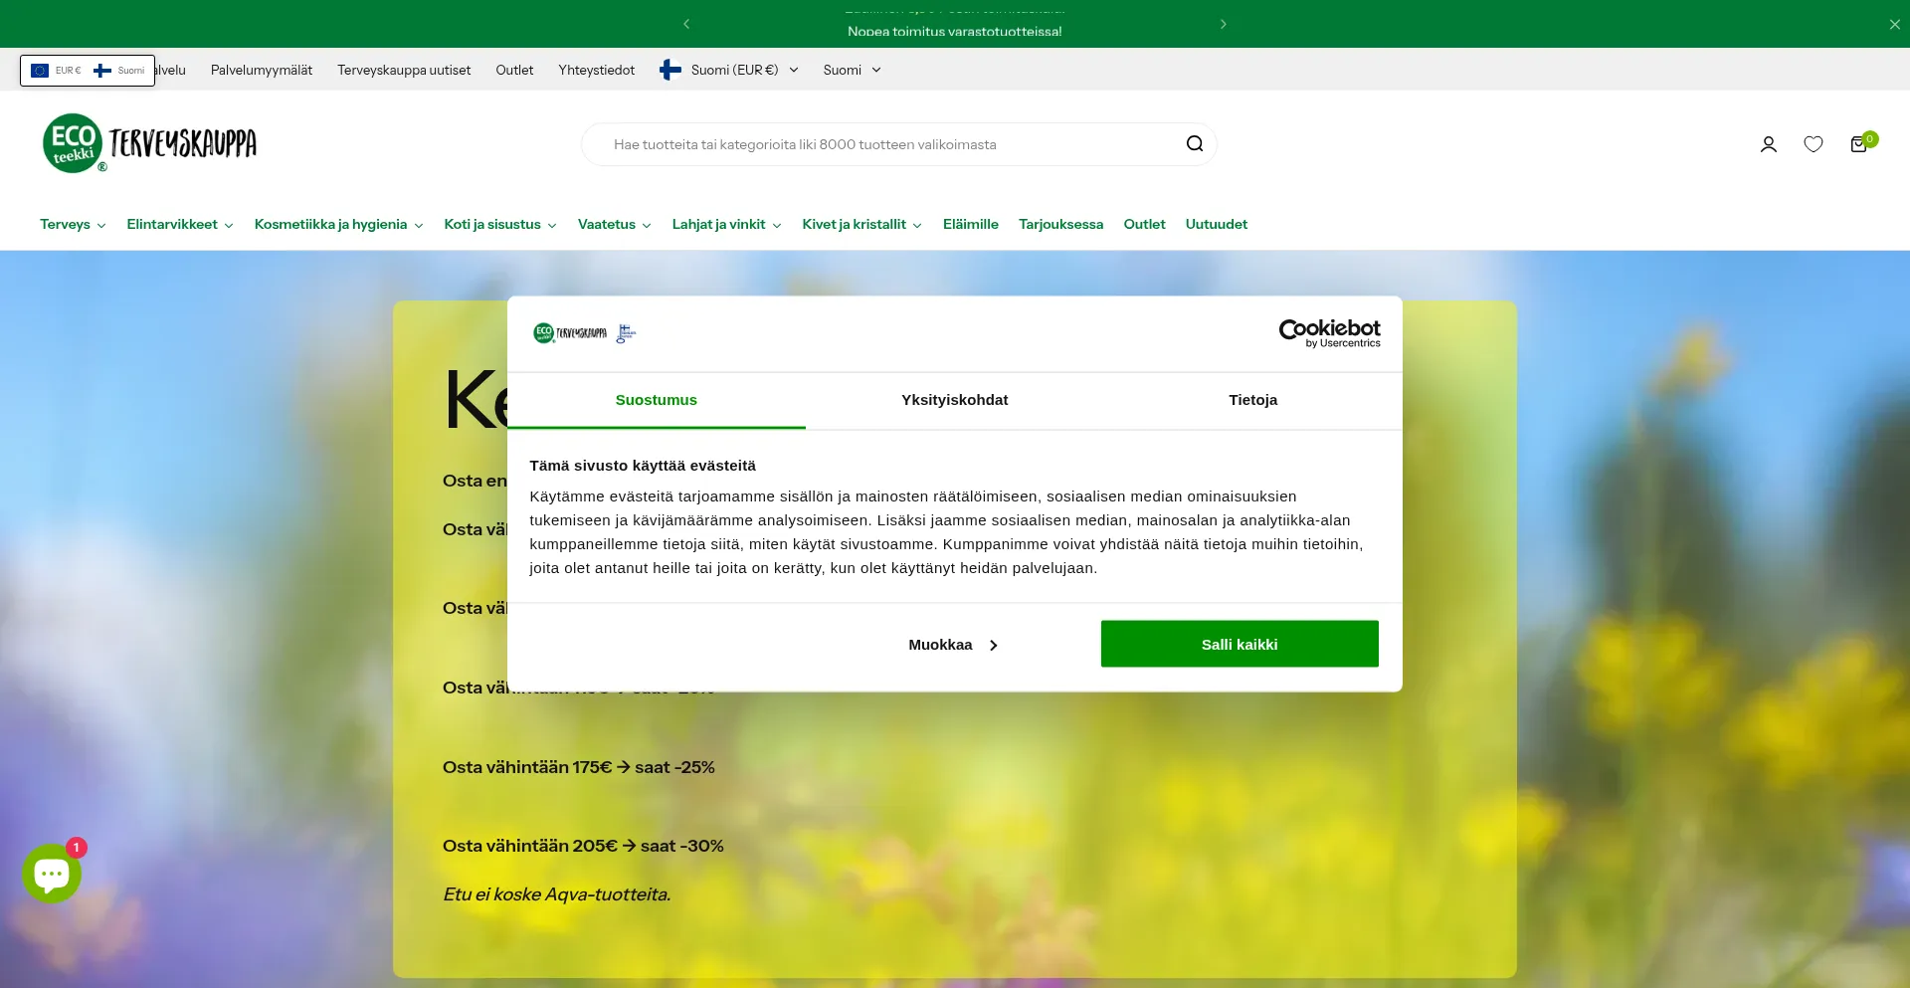1910x988 pixels.
Task: Show next announcement in the banner
Action: click(1223, 24)
